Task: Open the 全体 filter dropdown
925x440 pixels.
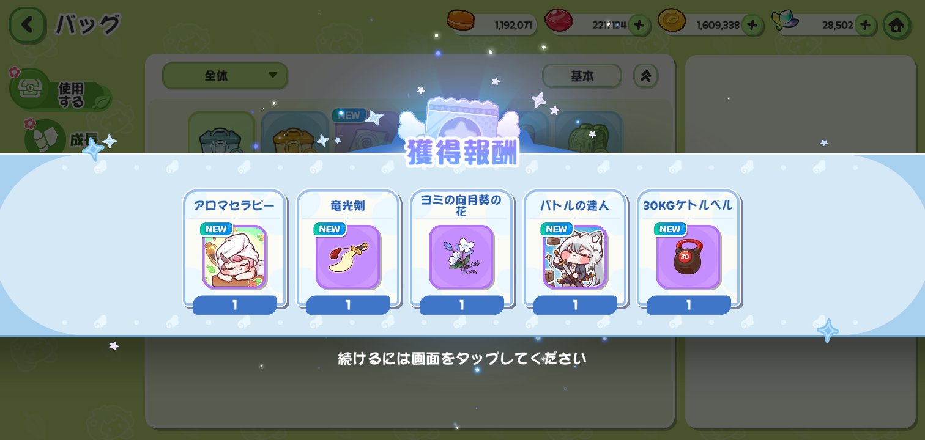Action: 225,76
